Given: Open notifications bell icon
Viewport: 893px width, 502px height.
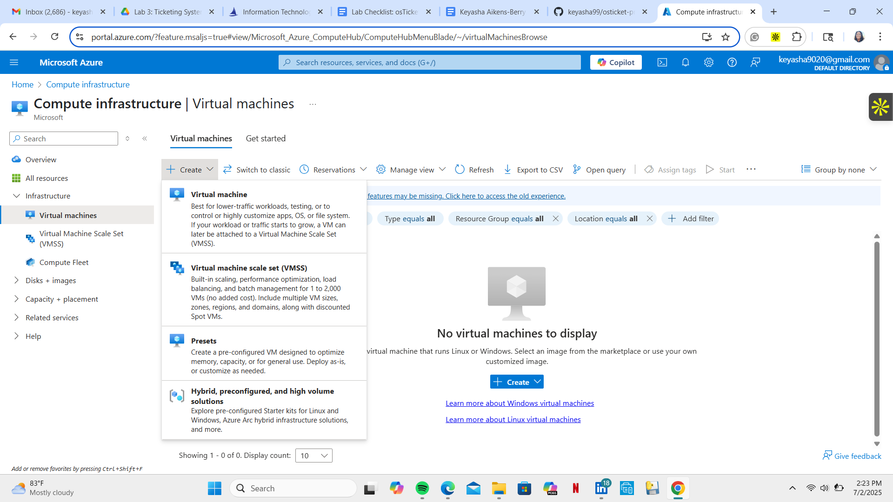Looking at the screenshot, I should click(686, 62).
